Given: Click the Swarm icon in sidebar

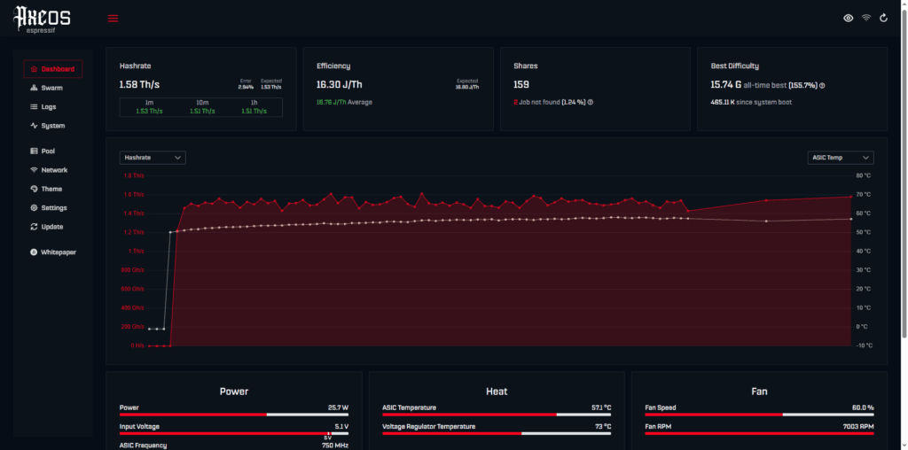Looking at the screenshot, I should (34, 88).
